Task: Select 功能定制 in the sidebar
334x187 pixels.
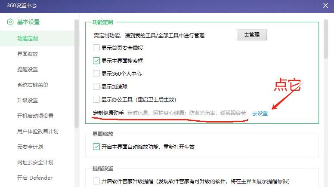Action: pos(37,38)
